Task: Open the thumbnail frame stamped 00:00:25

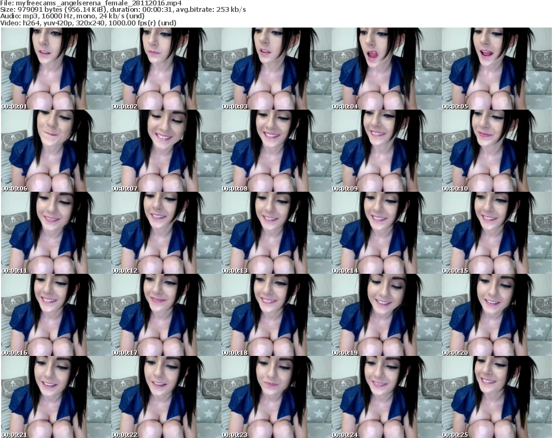Action: (x=497, y=397)
